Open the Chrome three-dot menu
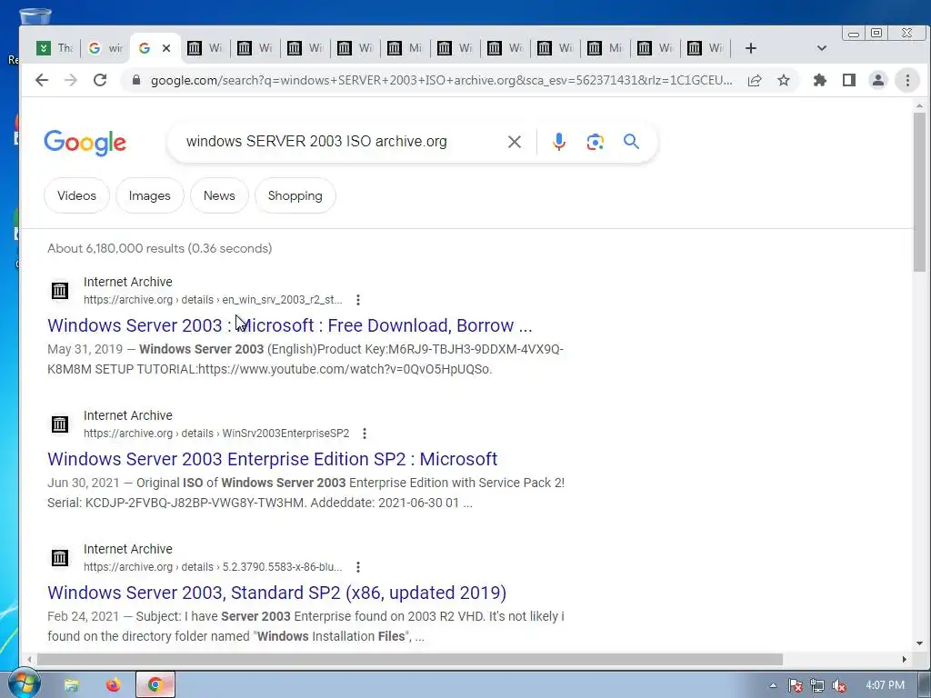 coord(907,80)
